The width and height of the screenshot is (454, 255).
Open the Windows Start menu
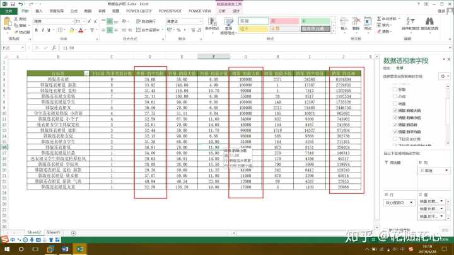click(x=7, y=249)
